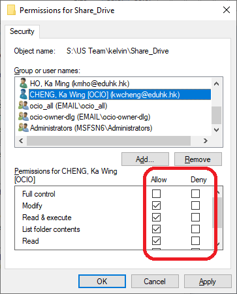Screen dimensions: 237x294
Task: Click the object path S:\US Team\kelvin\Share_Drive
Action: click(x=118, y=51)
